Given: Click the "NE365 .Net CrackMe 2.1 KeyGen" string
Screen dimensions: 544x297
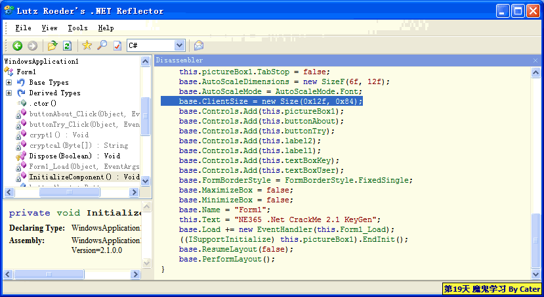Looking at the screenshot, I should click(307, 220).
